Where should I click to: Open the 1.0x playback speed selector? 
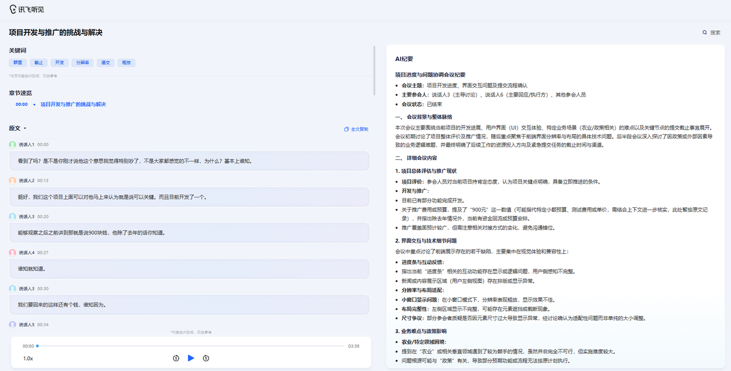coord(28,358)
